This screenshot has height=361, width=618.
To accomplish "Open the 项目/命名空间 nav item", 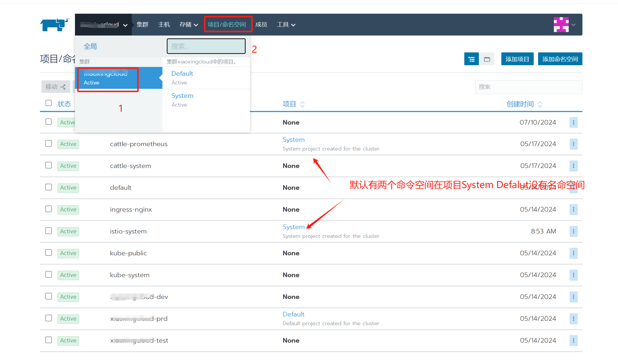I will (227, 25).
